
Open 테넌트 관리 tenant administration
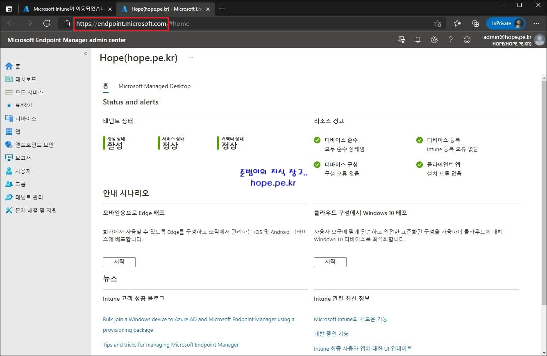[24, 197]
